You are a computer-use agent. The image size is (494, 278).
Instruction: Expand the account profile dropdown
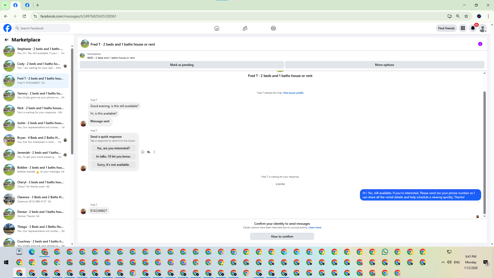483,28
